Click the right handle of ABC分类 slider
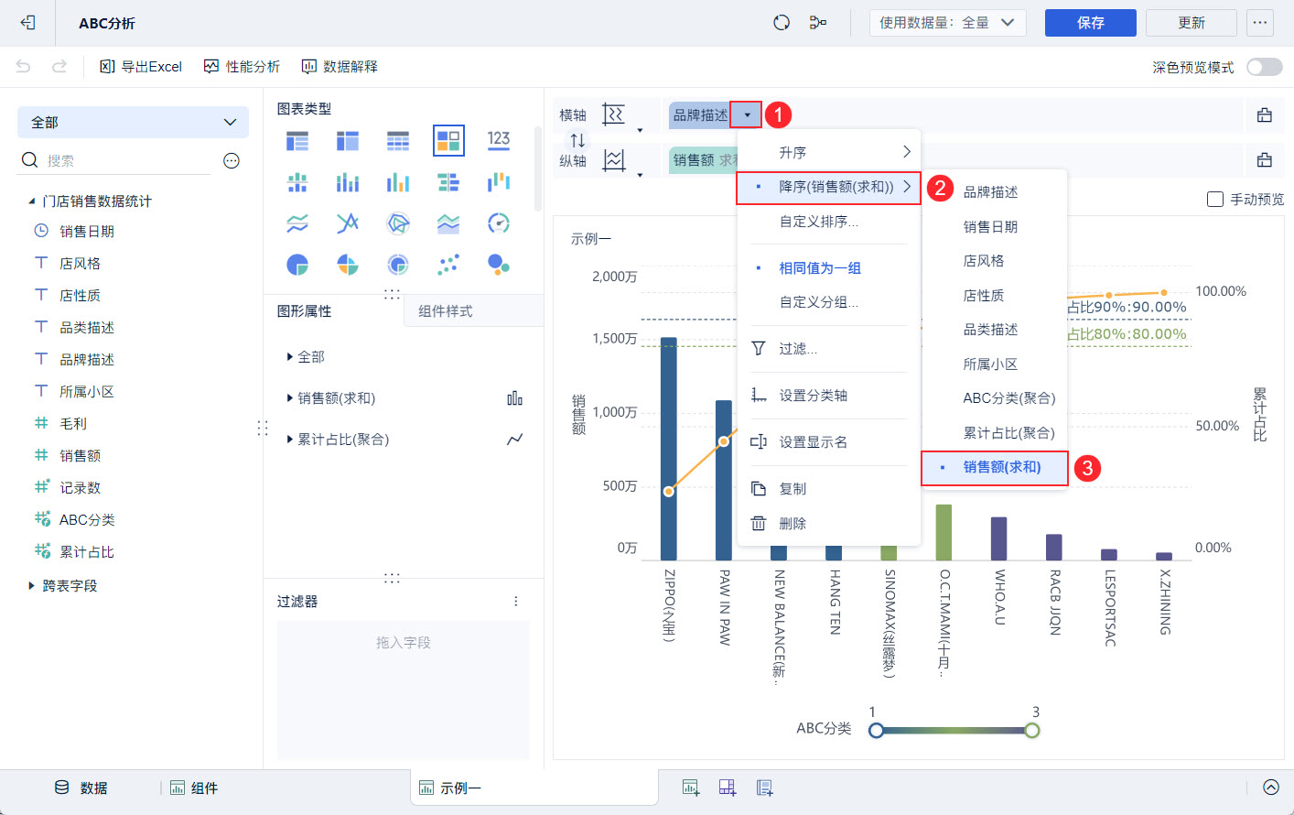 1032,730
